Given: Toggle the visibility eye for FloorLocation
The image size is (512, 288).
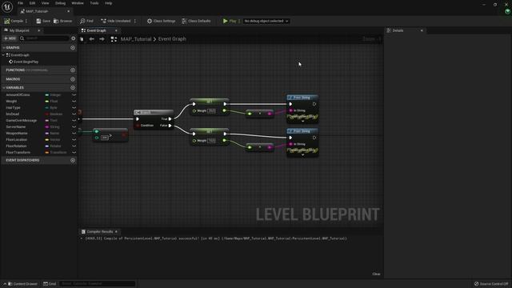Looking at the screenshot, I should point(74,140).
